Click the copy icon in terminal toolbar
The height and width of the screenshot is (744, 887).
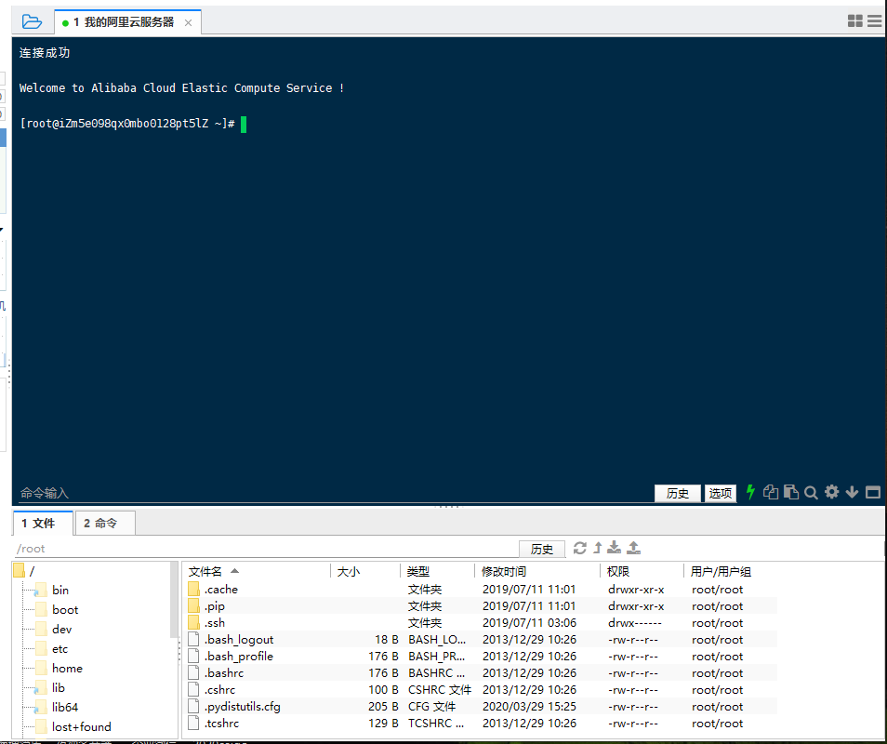point(771,492)
